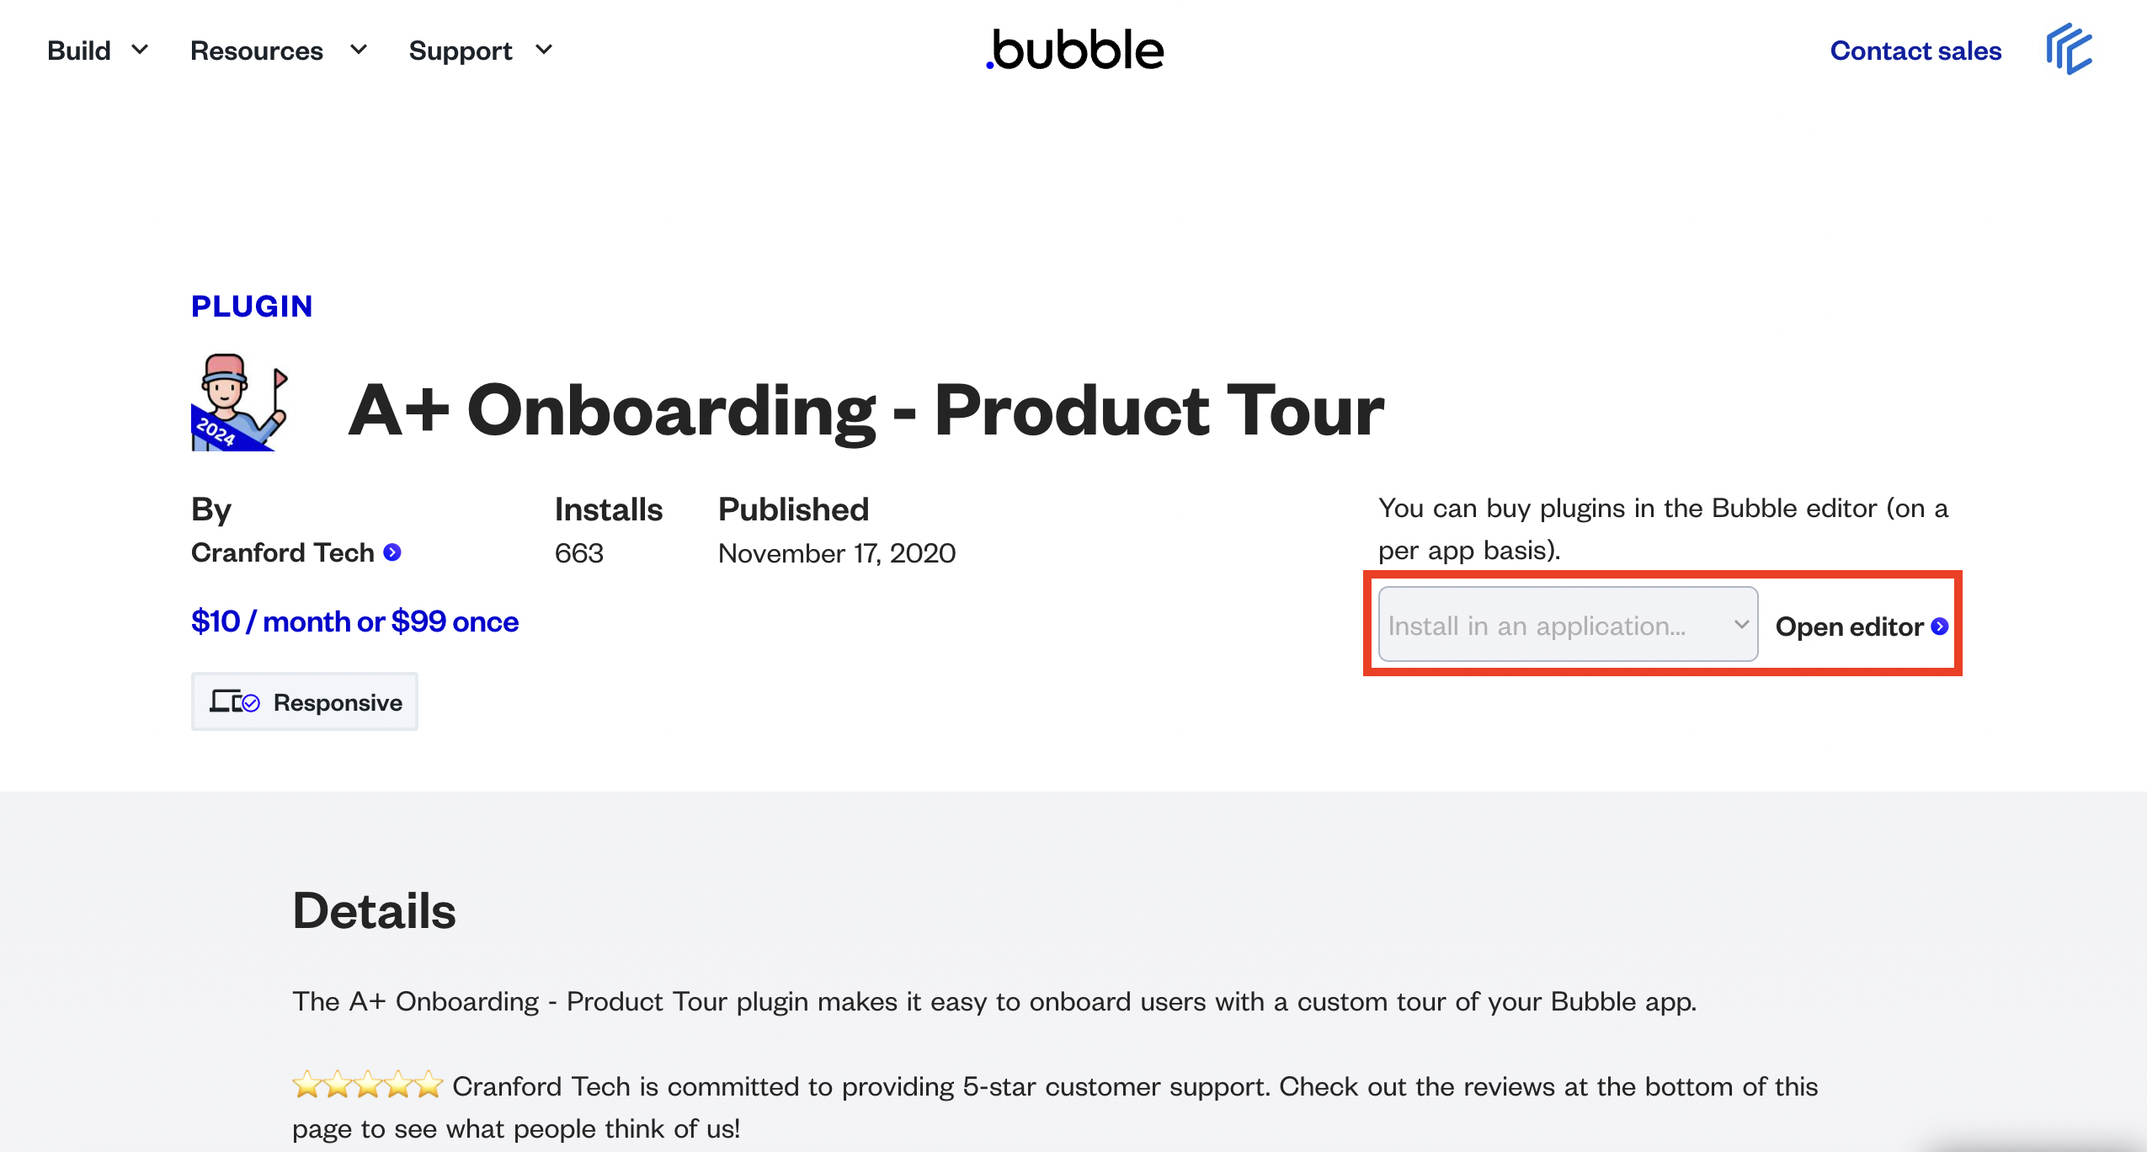Screen dimensions: 2147x1152
Task: Click the A+ Onboarding plugin mascot icon
Action: coord(240,403)
